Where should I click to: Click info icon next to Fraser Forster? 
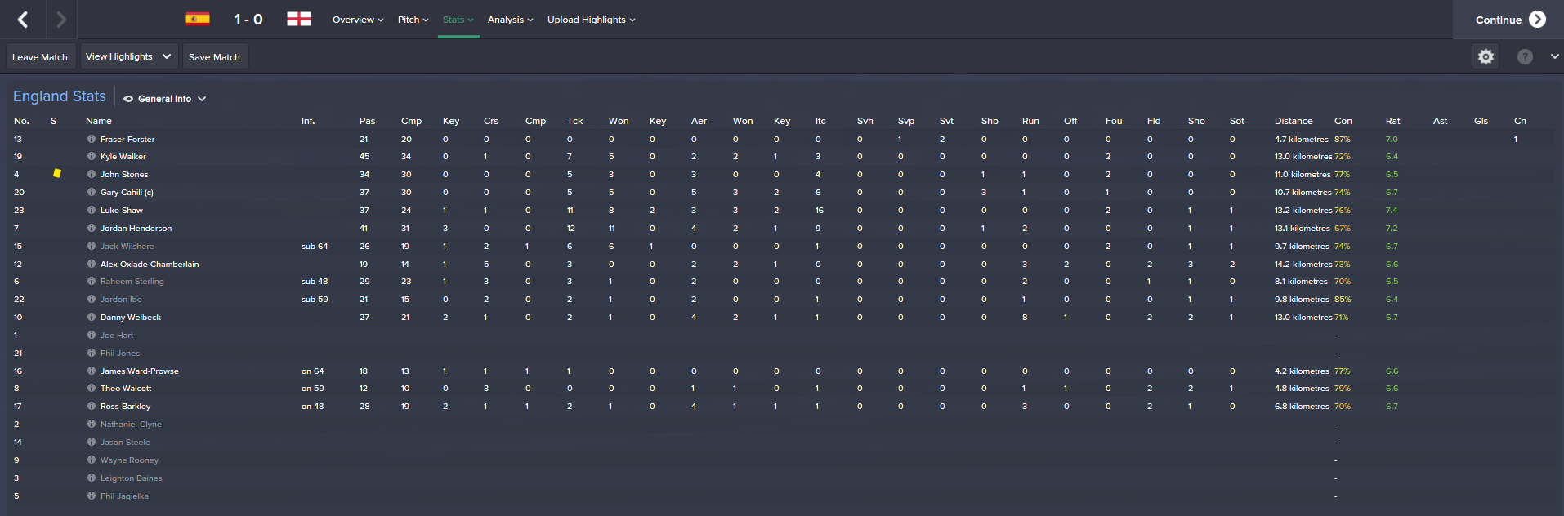tap(92, 139)
